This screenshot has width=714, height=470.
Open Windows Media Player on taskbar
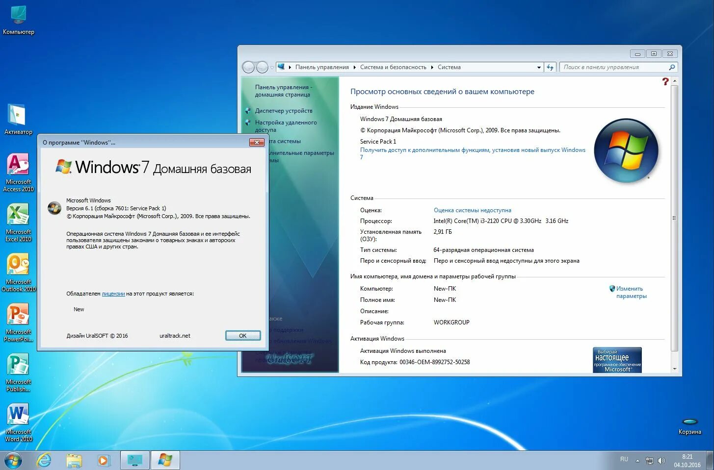point(104,461)
